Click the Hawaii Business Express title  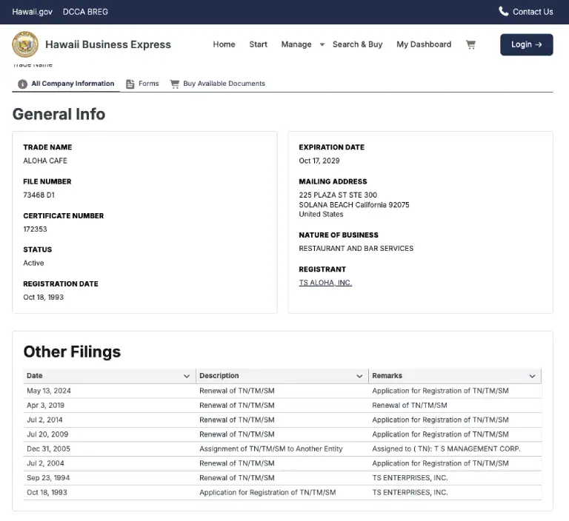[x=107, y=44]
